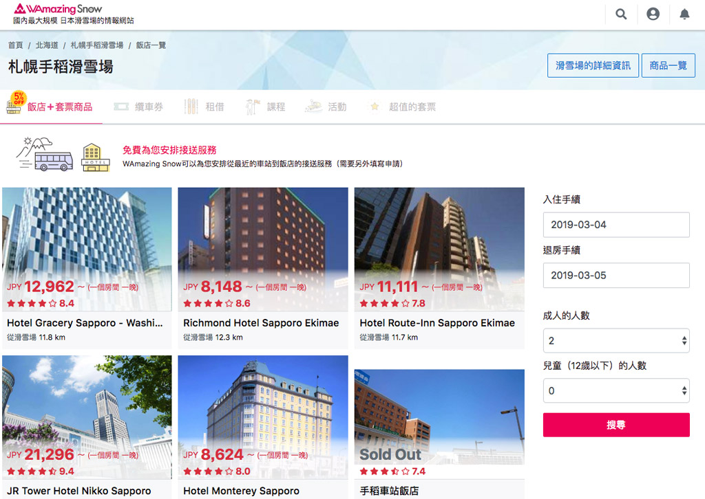
Task: Click the search magnifier icon in header
Action: point(621,14)
